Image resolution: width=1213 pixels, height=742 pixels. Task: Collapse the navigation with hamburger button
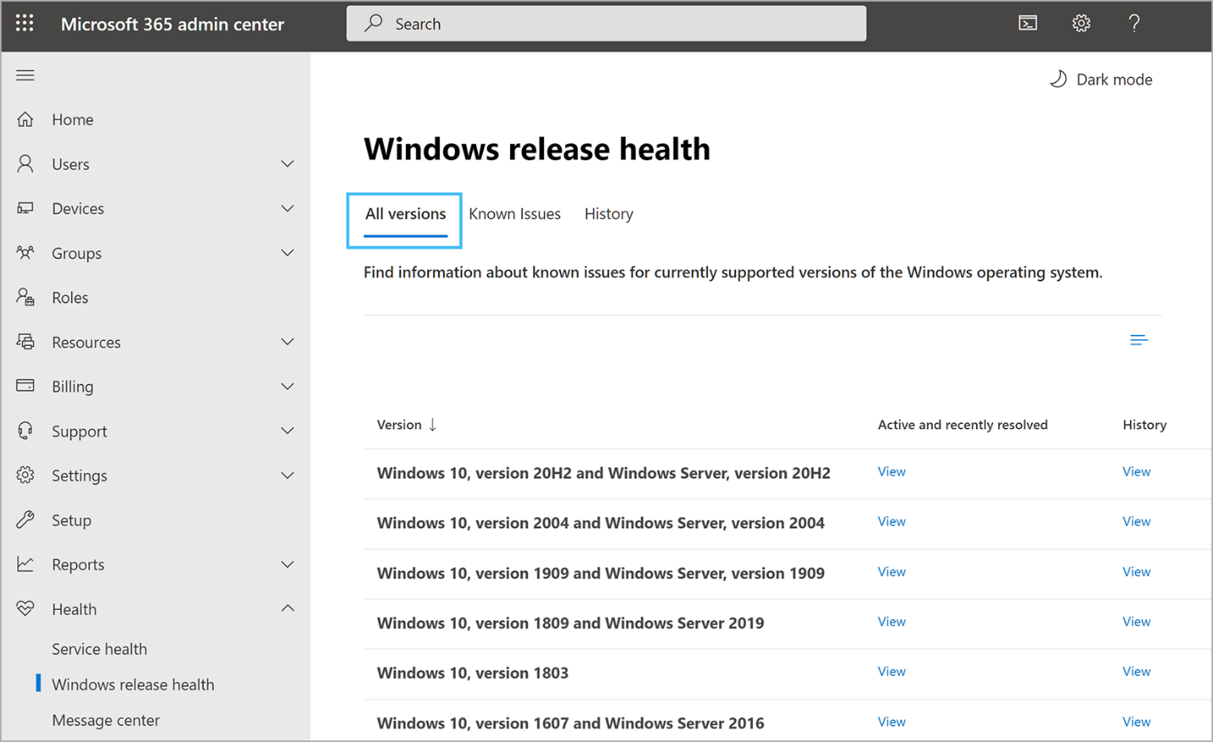click(x=25, y=75)
